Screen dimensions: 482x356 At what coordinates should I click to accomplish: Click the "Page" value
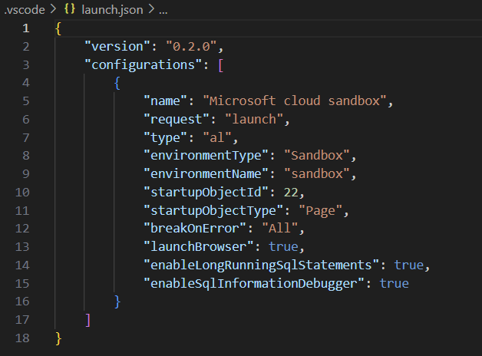pyautogui.click(x=320, y=211)
